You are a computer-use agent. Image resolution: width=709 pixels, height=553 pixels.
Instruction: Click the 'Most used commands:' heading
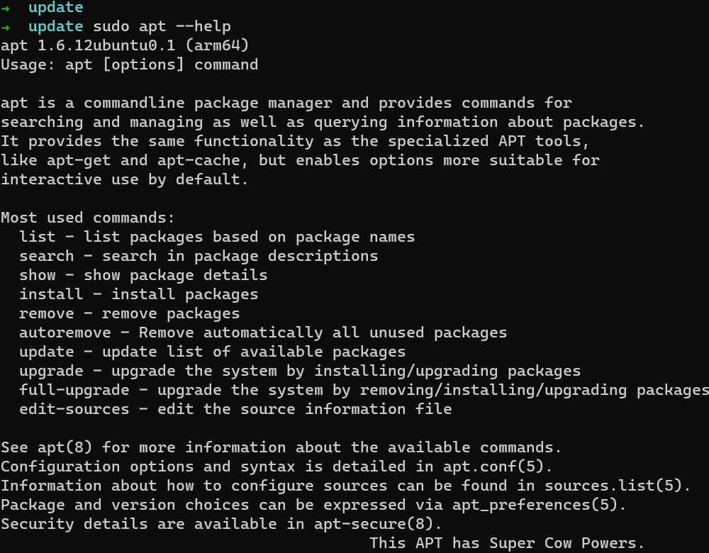point(88,218)
